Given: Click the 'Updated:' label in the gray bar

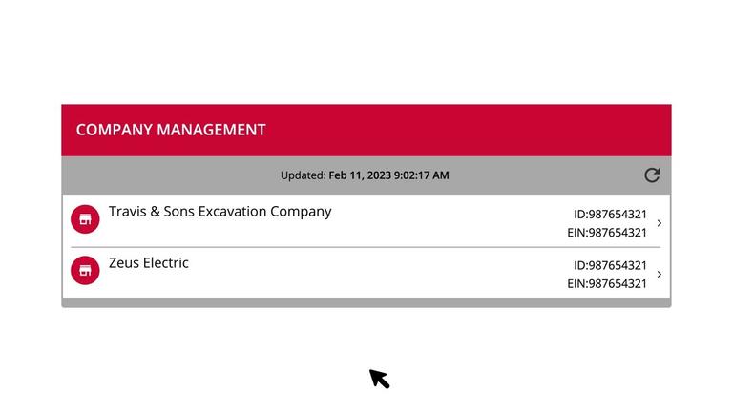Looking at the screenshot, I should pyautogui.click(x=303, y=175).
